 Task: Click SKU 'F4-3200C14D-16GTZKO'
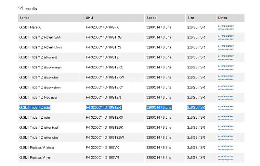(105, 67)
